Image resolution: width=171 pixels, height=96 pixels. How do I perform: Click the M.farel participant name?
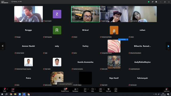pos(85,30)
